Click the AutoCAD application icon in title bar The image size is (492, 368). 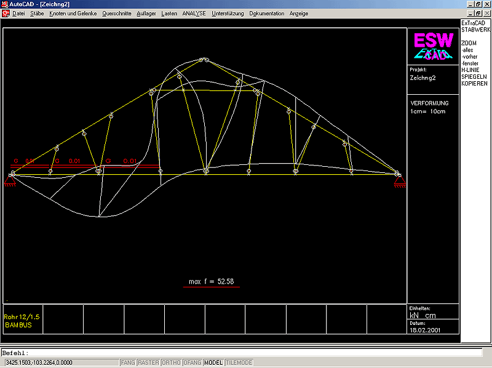click(4, 4)
